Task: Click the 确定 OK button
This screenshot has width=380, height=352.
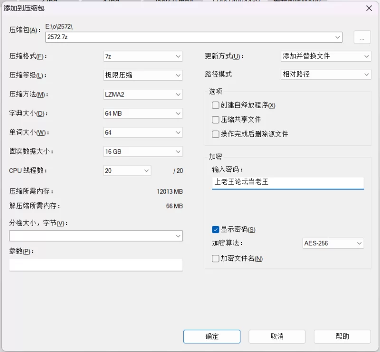Action: [212, 336]
